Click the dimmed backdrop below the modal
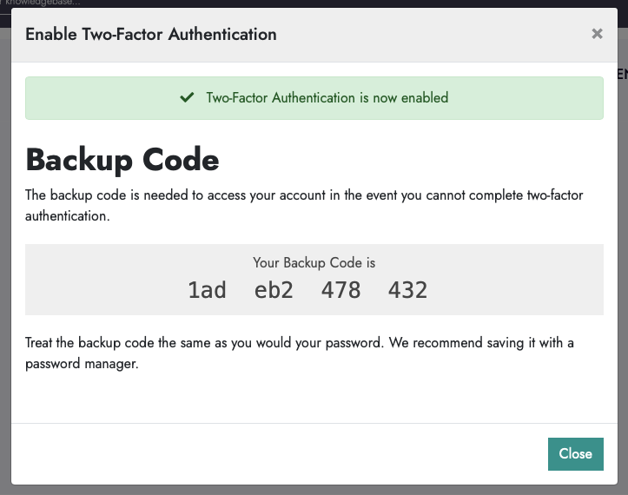The width and height of the screenshot is (628, 495). point(313,490)
